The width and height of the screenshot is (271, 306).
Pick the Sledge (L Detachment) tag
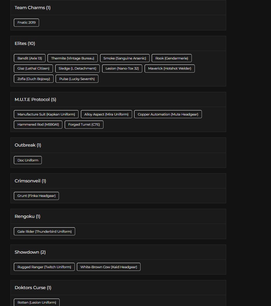click(x=78, y=69)
